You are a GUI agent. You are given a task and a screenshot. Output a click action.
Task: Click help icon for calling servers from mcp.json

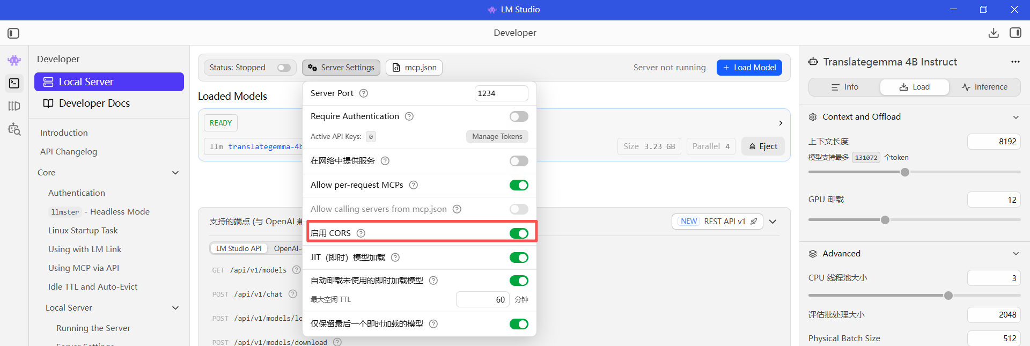click(x=457, y=209)
